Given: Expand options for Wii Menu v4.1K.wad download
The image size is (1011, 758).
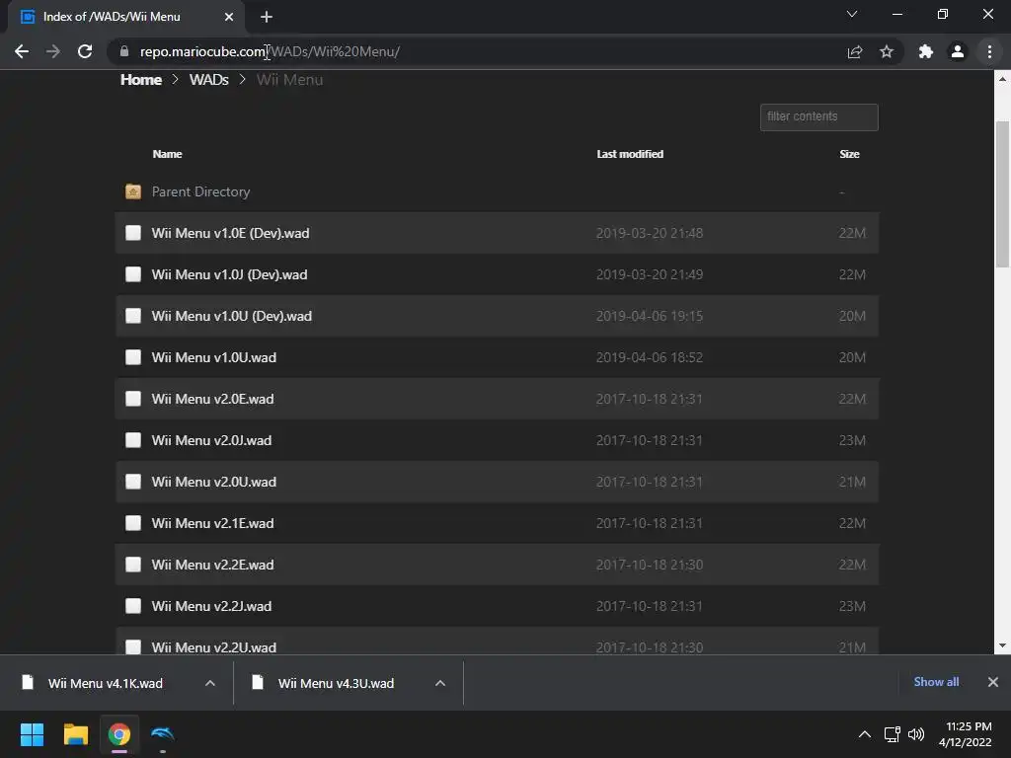Looking at the screenshot, I should (x=209, y=683).
